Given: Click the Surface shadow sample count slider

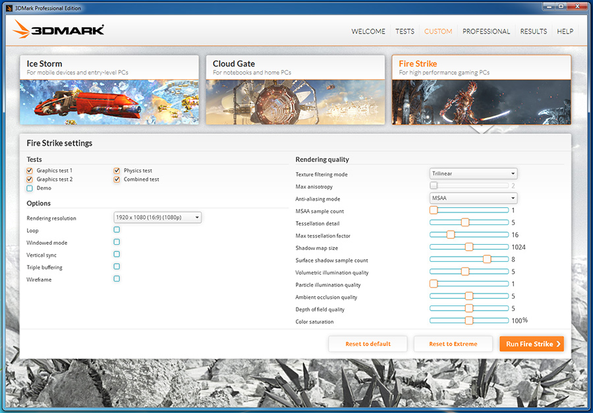Looking at the screenshot, I should (x=469, y=259).
